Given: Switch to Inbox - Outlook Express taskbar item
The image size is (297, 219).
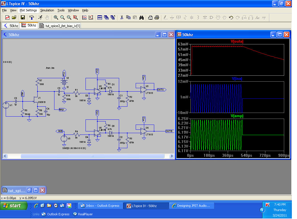Looking at the screenshot, I should point(101,206).
